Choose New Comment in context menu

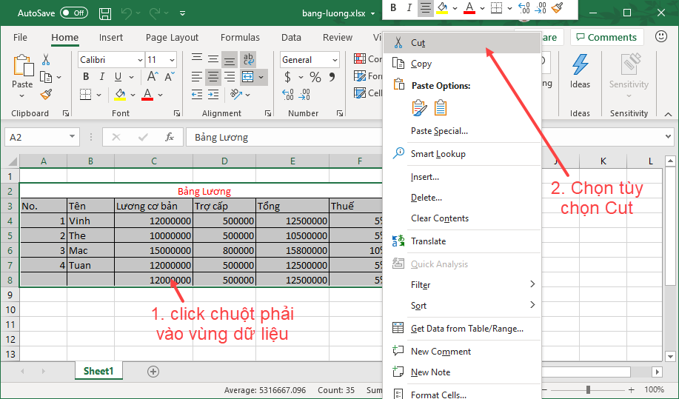462,352
